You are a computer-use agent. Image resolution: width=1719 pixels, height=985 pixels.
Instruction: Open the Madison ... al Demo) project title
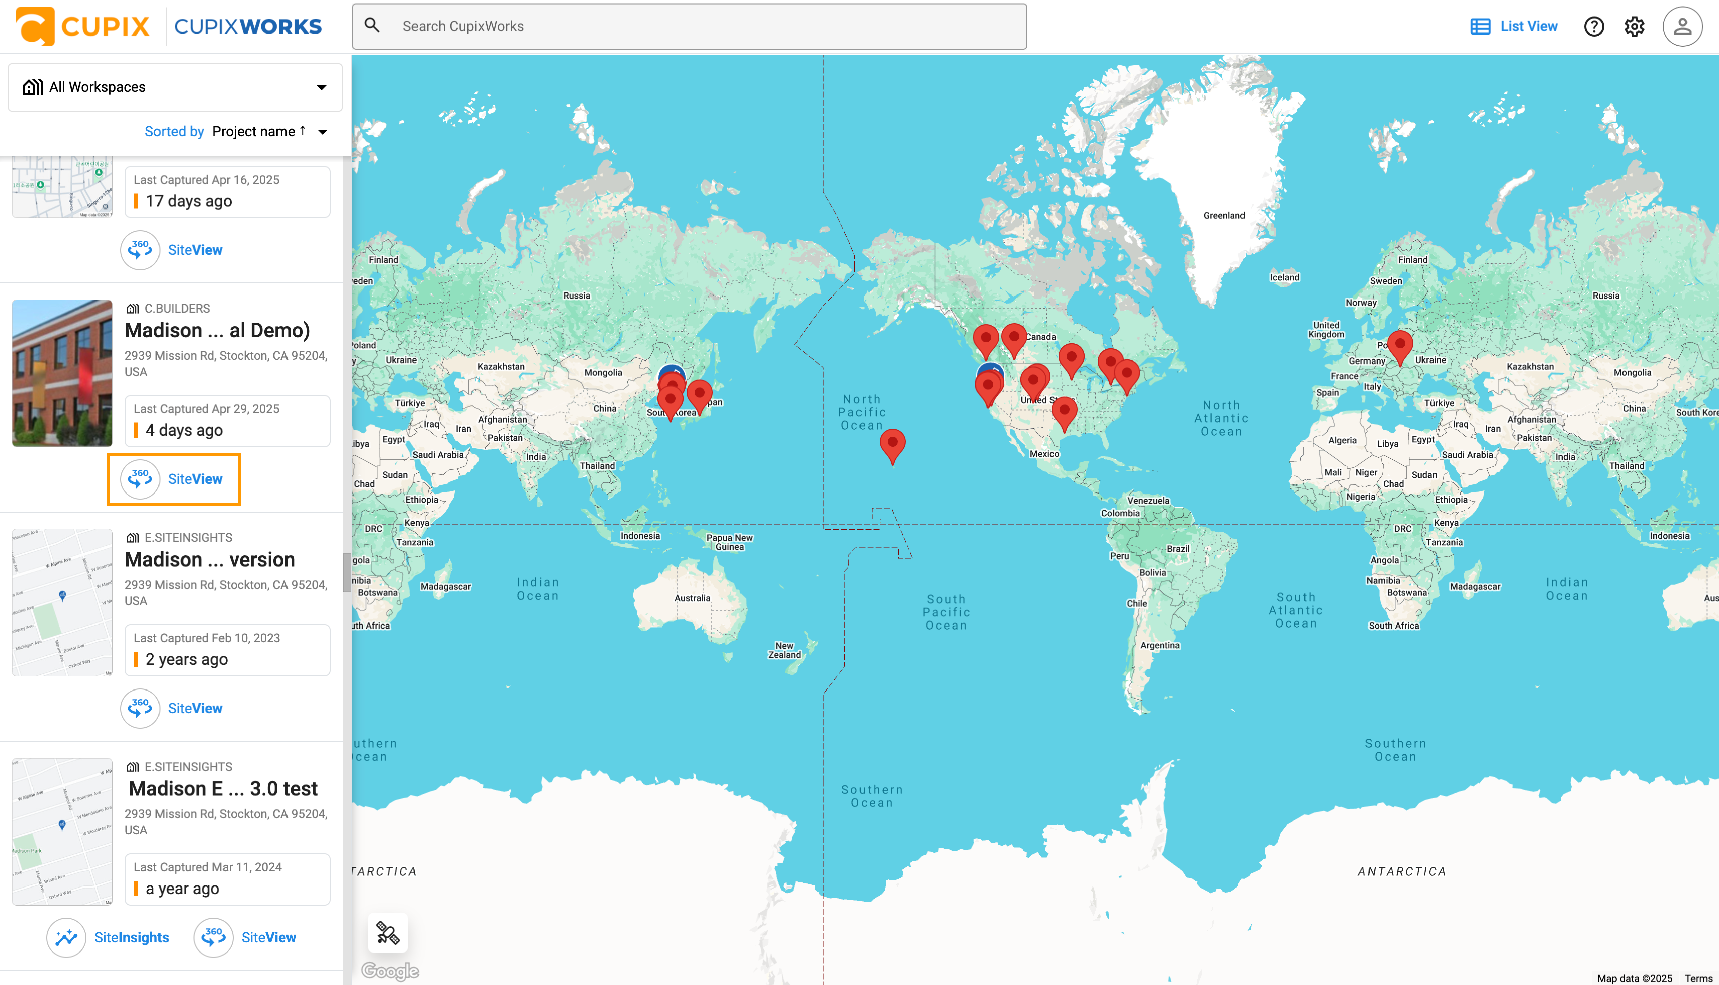(217, 330)
